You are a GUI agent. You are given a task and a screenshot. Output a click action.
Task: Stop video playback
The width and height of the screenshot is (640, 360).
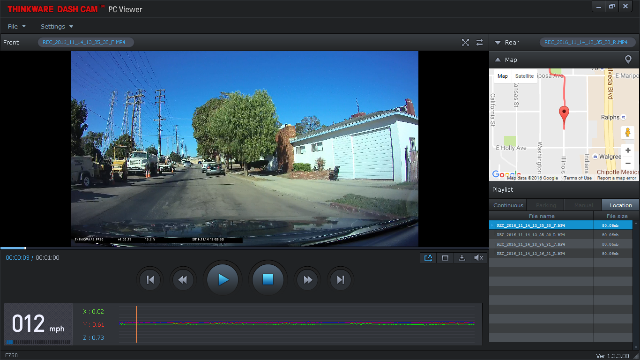click(x=268, y=280)
